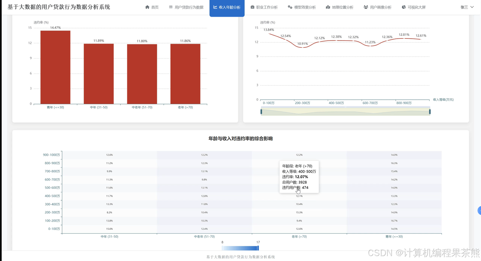The width and height of the screenshot is (481, 261).
Task: Click the 总用户数: 3928 line in tooltip
Action: point(294,182)
